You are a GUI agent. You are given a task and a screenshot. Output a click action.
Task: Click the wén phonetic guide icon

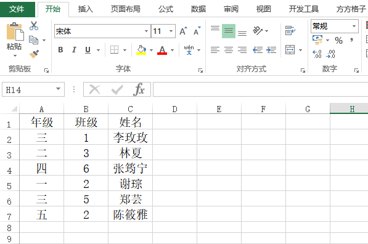[189, 50]
